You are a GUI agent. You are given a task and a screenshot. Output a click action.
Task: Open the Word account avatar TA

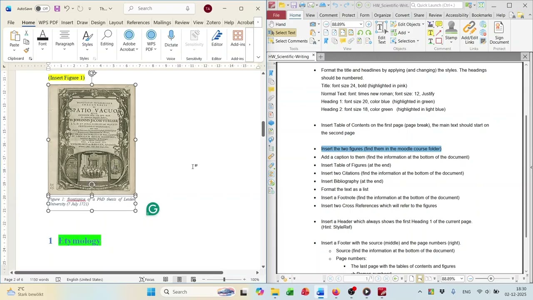point(208,8)
